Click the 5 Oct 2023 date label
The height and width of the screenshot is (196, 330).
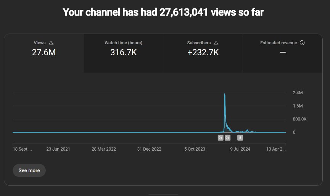195,149
